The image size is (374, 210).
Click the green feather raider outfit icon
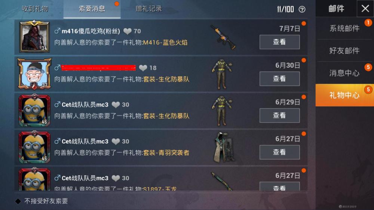point(224,148)
